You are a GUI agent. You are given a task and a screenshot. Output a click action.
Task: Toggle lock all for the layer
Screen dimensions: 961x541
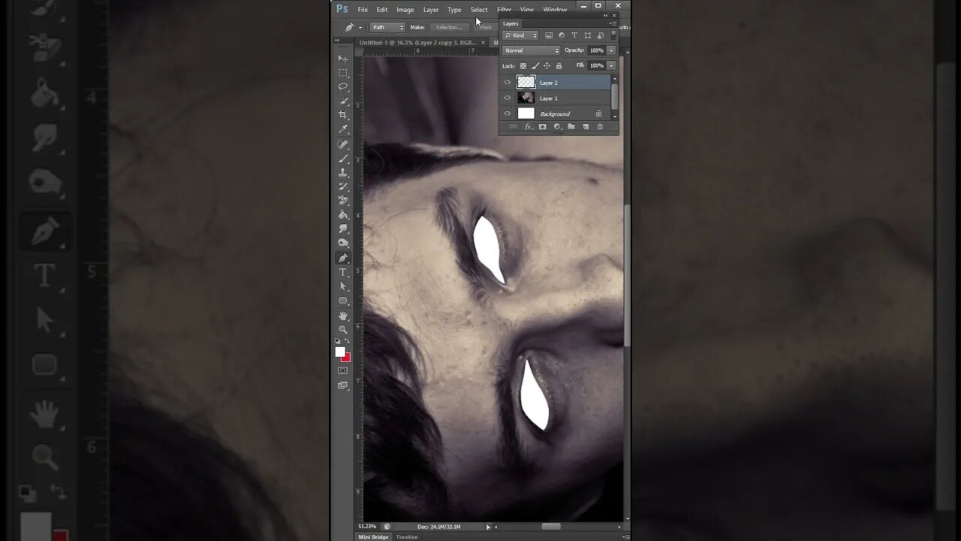[559, 66]
